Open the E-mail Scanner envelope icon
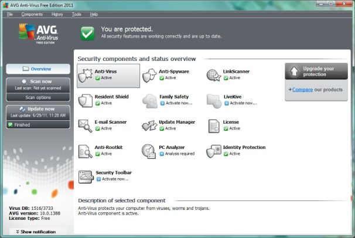Screen dimensions: 355x238 [x=85, y=126]
